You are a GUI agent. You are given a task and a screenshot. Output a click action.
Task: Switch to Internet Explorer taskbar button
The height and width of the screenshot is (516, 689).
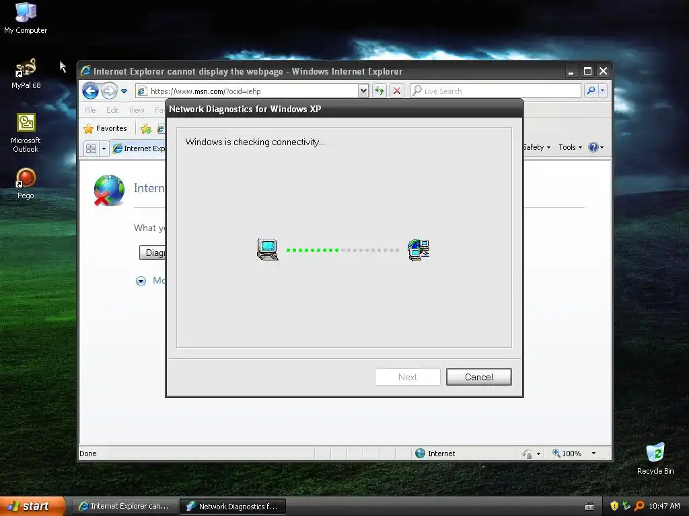click(124, 506)
